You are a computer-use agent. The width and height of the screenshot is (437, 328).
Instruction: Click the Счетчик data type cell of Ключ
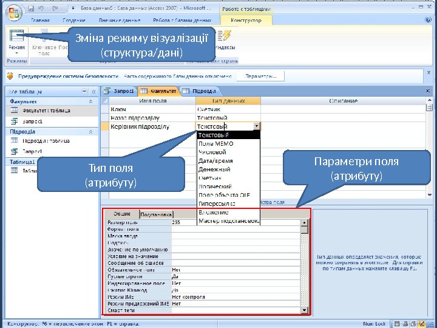[228, 109]
